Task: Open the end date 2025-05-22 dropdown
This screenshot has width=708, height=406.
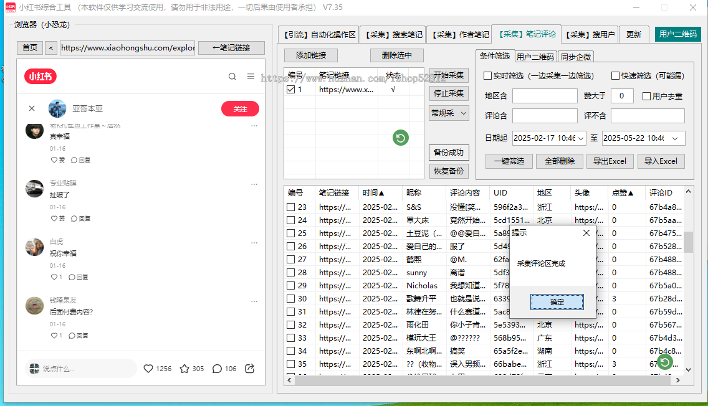Action: (675, 138)
